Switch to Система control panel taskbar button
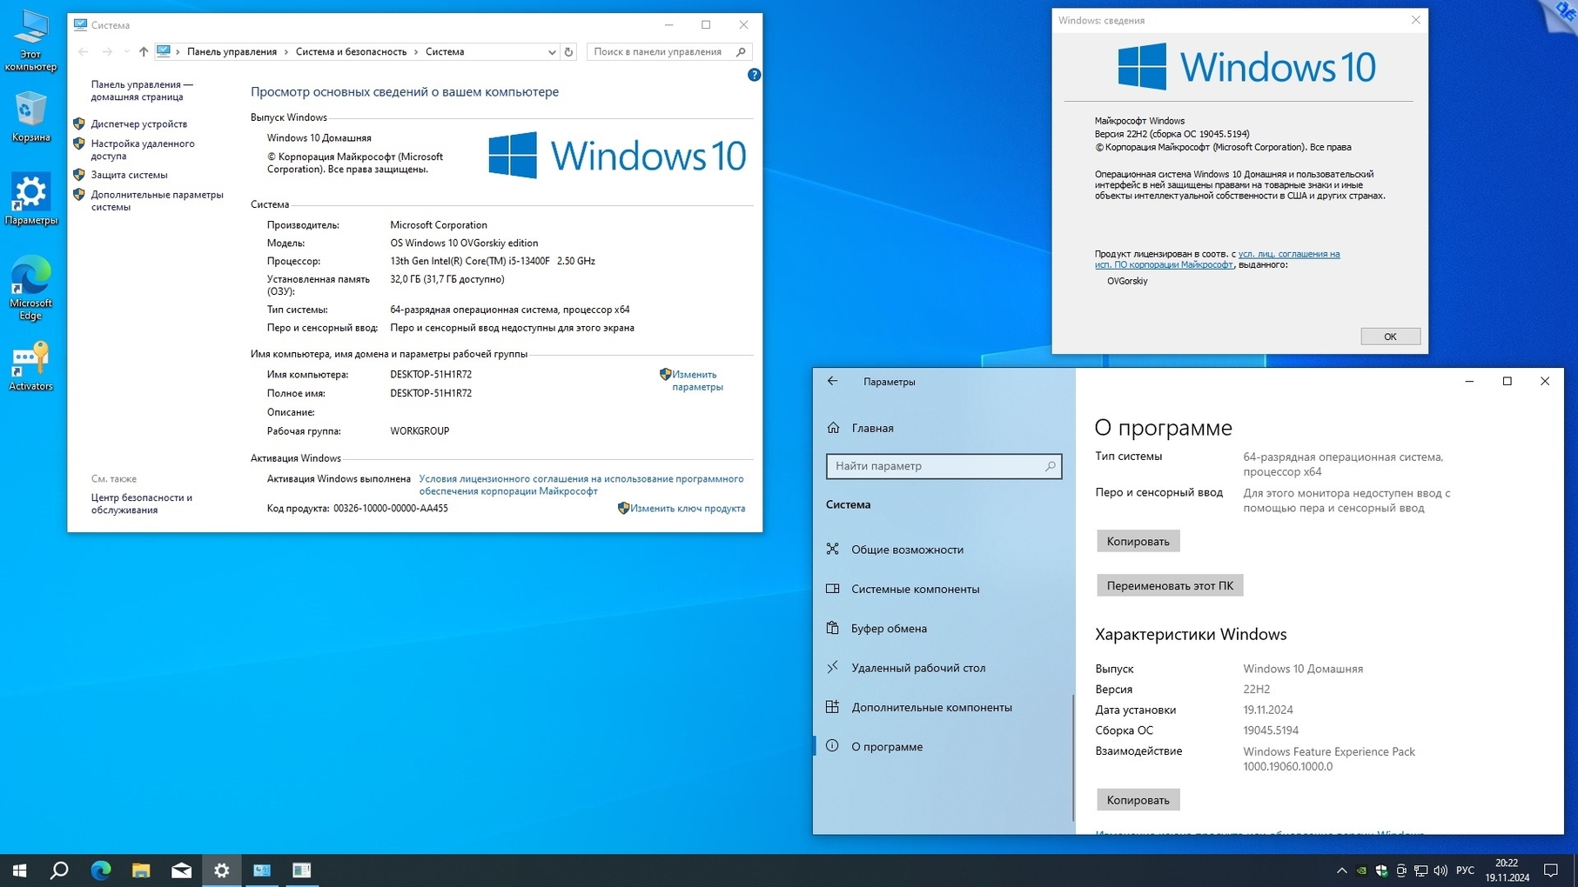Viewport: 1578px width, 887px height. [261, 870]
